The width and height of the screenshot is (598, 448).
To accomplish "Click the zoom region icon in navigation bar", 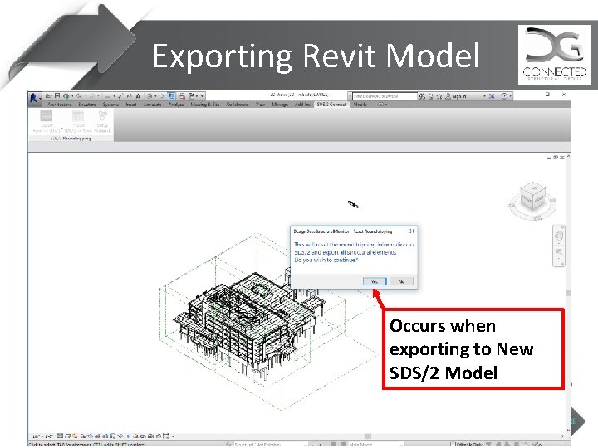I will (559, 252).
